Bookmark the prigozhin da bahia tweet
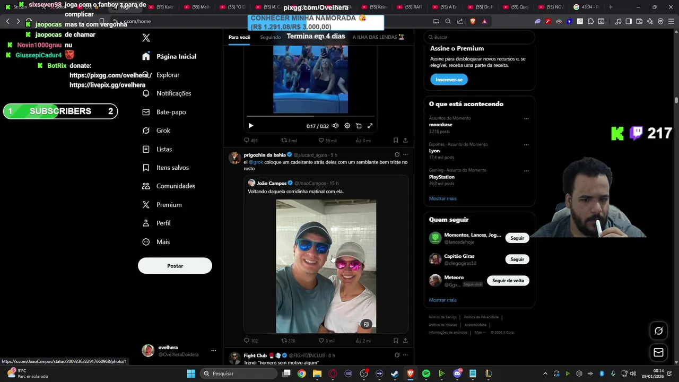Viewport: 679px width, 382px height. point(396,341)
